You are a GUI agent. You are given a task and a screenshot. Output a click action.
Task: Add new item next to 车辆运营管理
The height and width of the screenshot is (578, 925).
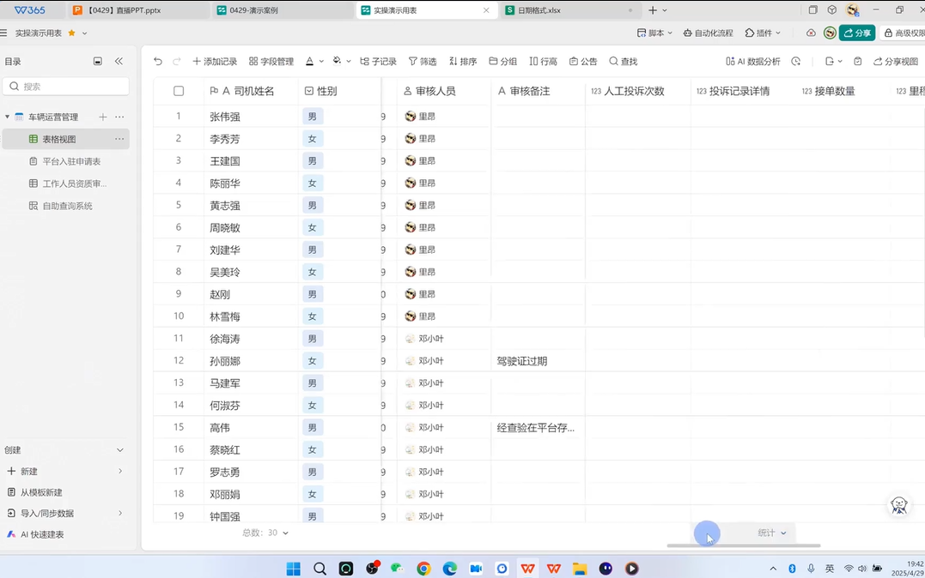pos(103,117)
